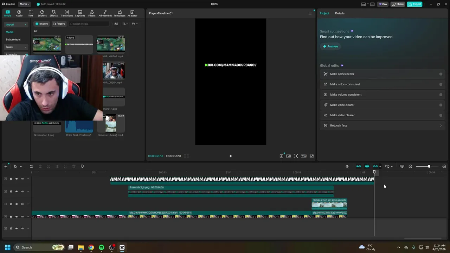This screenshot has height=253, width=450.
Task: Switch to the Project tab
Action: point(324,13)
